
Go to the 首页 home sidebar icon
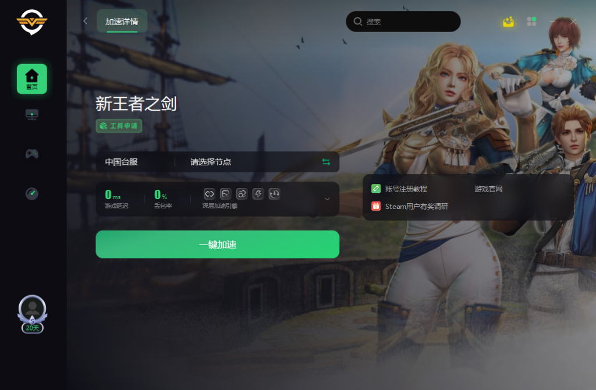point(32,79)
